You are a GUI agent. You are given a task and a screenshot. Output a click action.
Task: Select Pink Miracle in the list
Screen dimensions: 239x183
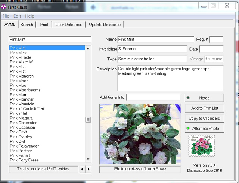click(47, 57)
